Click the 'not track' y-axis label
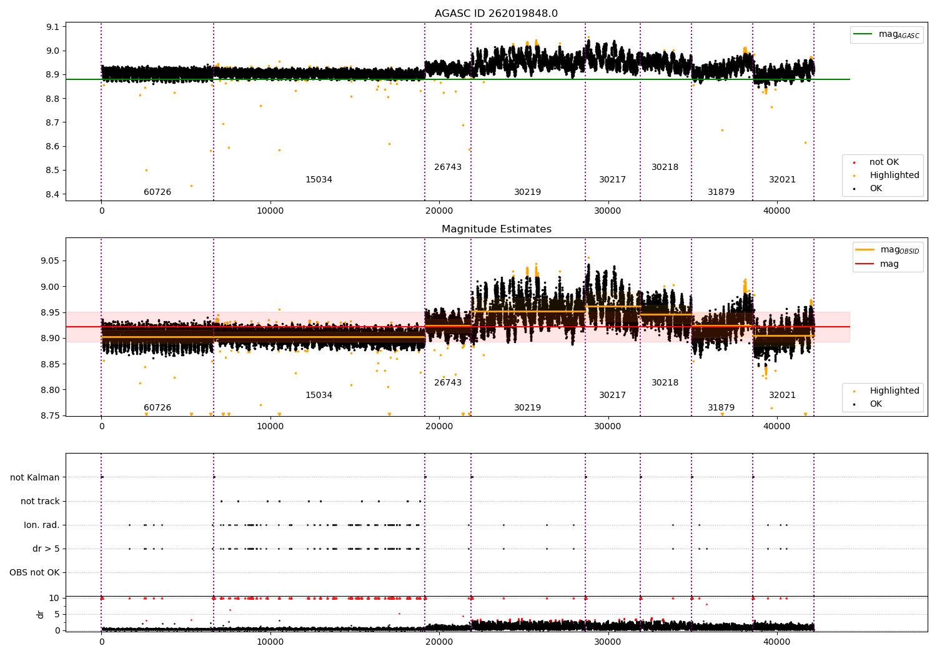 pos(40,502)
